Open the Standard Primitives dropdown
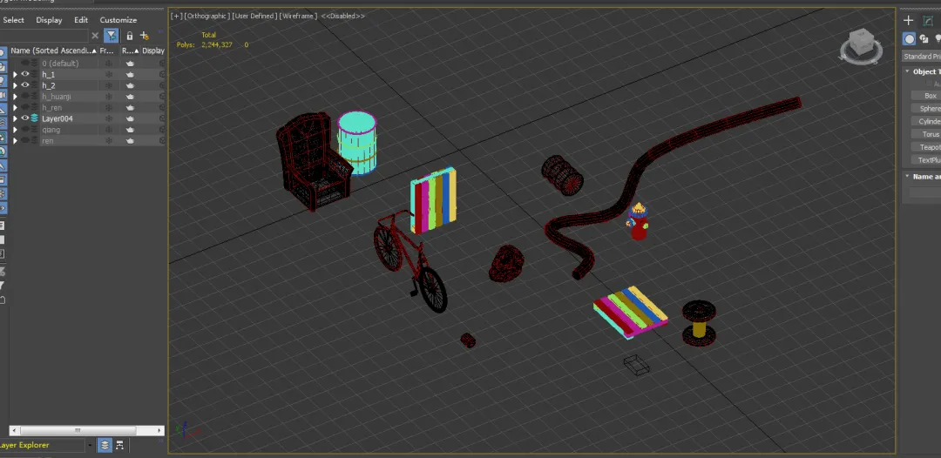941x458 pixels. pyautogui.click(x=921, y=57)
